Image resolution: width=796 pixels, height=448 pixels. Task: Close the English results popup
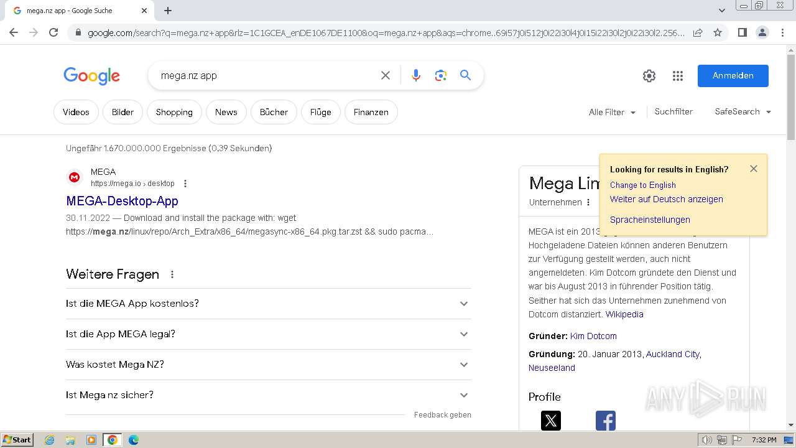[754, 169]
